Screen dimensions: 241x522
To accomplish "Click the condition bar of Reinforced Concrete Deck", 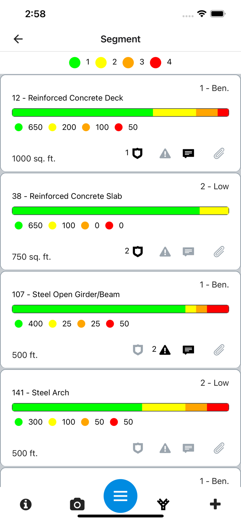I will (x=120, y=112).
